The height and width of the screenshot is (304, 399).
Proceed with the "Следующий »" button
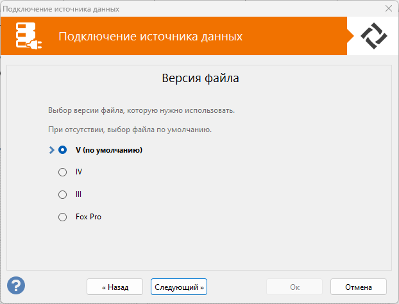coord(180,286)
